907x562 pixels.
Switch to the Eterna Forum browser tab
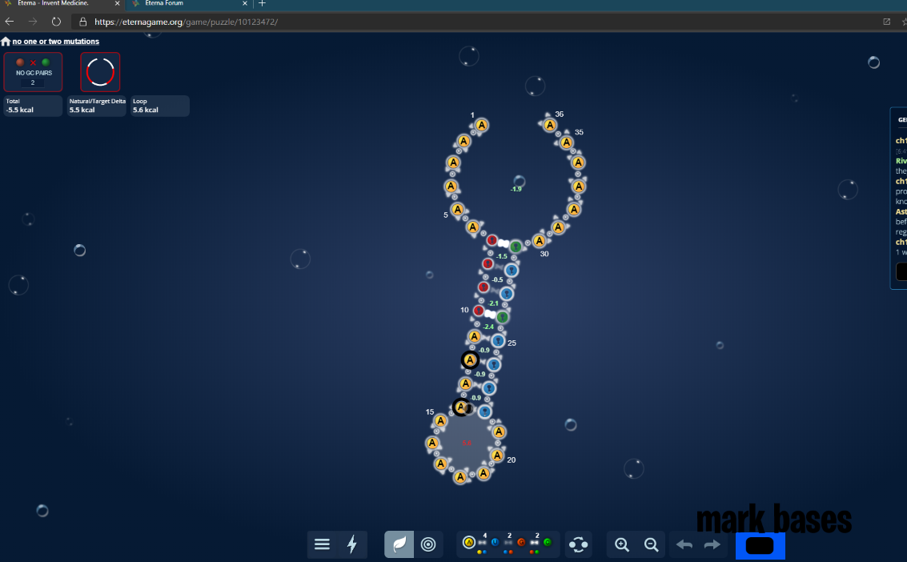pos(164,4)
